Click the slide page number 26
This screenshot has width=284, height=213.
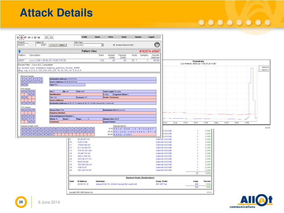point(21,202)
